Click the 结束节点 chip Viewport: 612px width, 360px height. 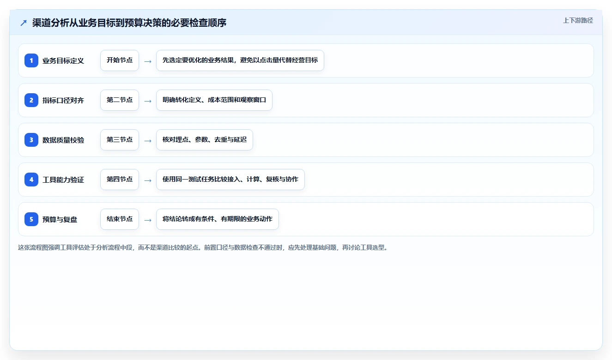(x=120, y=219)
